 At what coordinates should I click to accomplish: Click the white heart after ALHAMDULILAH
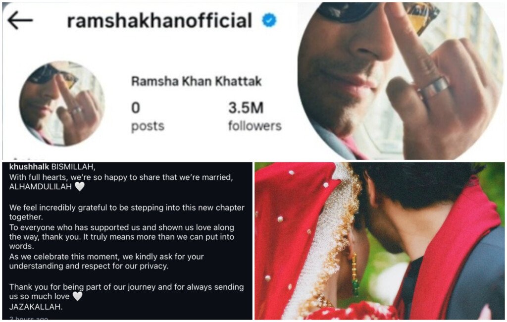coord(80,187)
